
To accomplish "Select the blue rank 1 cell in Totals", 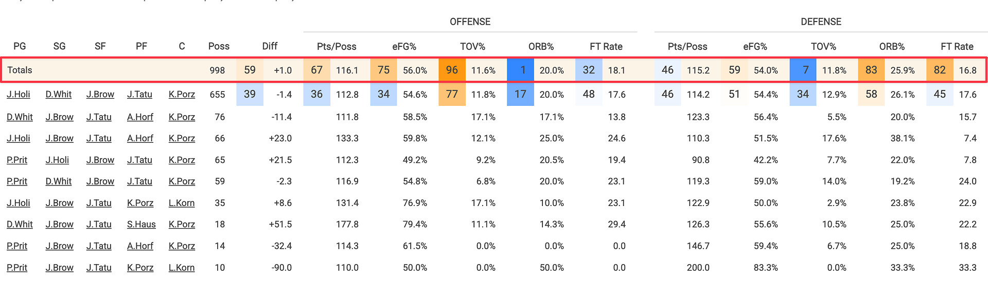I will tap(520, 70).
